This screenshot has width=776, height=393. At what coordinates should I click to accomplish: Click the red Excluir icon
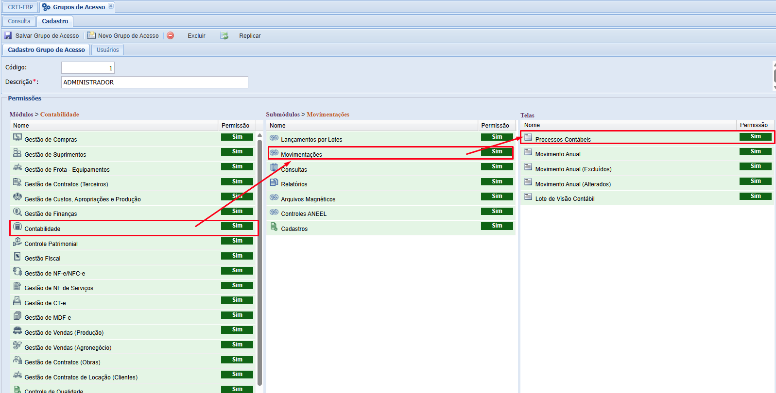pyautogui.click(x=171, y=35)
